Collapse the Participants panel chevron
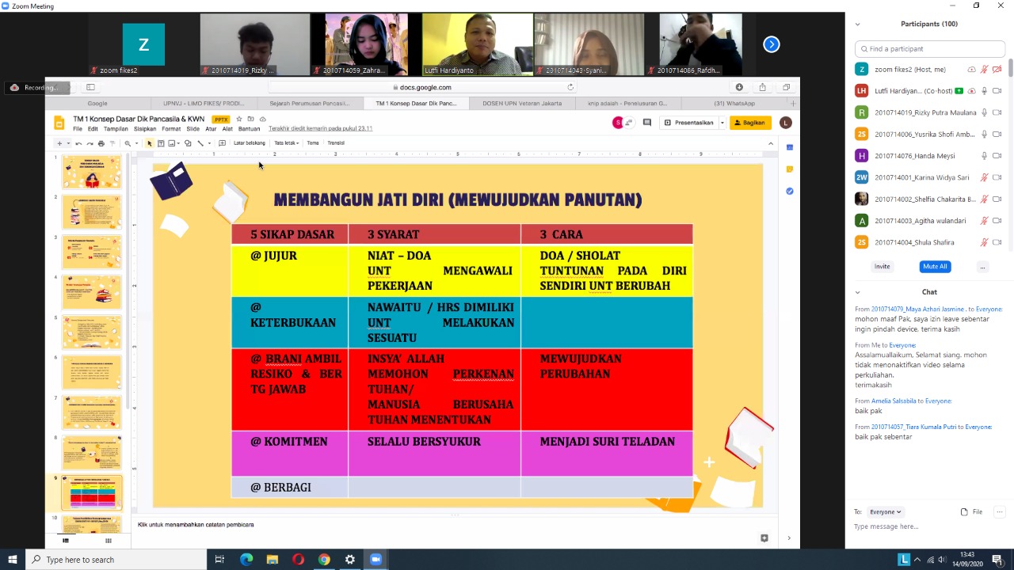This screenshot has width=1014, height=570. (857, 24)
